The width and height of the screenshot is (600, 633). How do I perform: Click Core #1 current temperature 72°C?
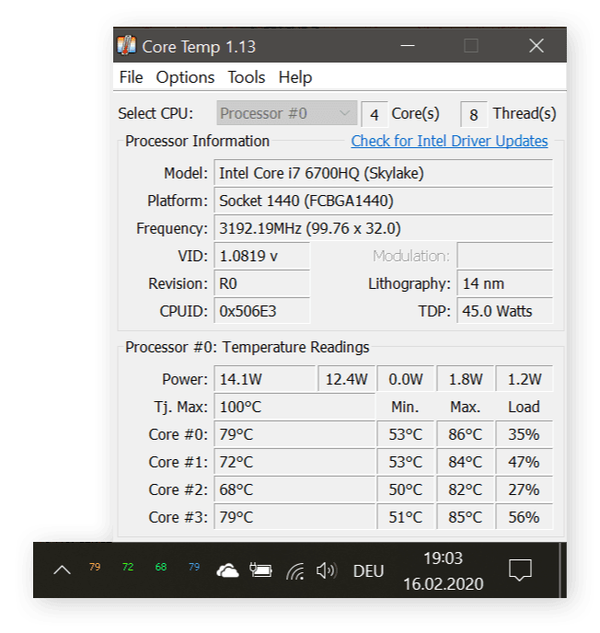click(294, 462)
